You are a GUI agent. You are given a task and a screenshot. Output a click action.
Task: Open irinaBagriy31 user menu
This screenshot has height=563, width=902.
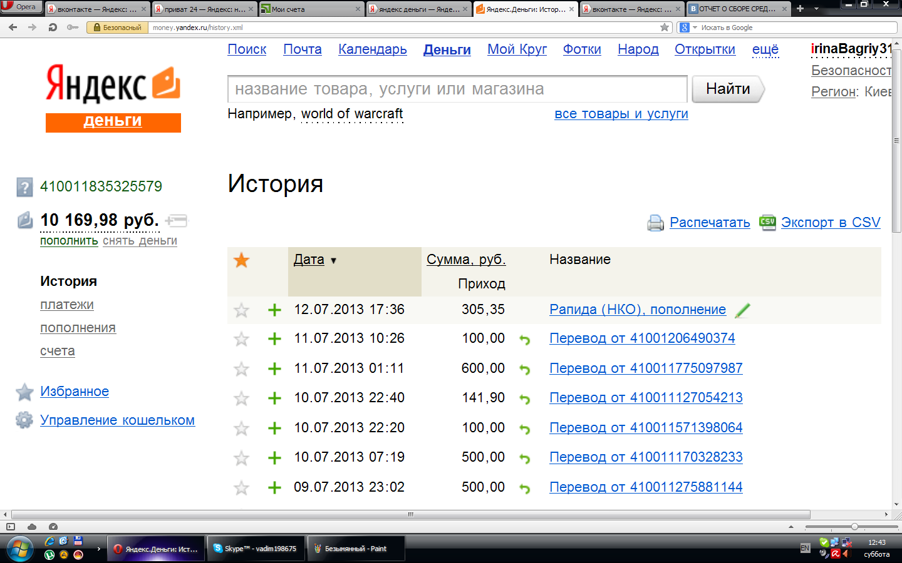(851, 49)
